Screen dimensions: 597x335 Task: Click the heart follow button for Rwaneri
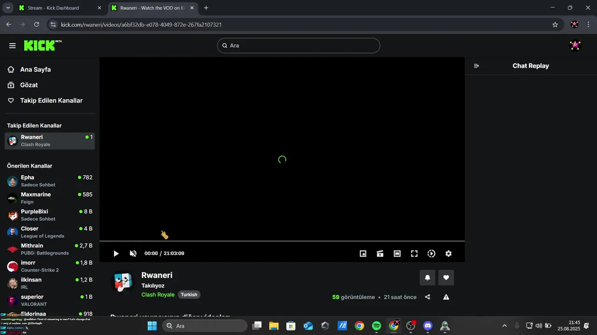(x=446, y=278)
